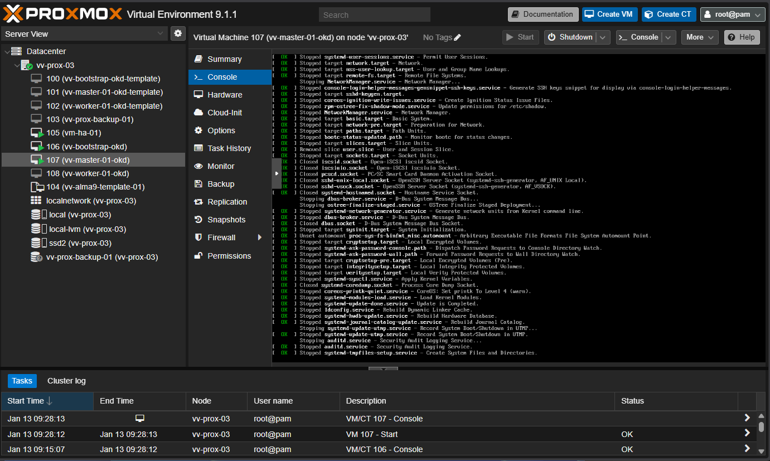Open the Cloud-Init configuration page
The image size is (770, 461).
[224, 113]
